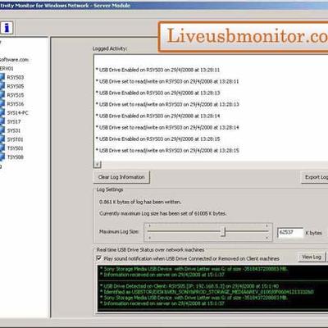Click log entry 'USB Drive Enabled' at 13:28:13
This screenshot has height=328, width=328.
[157, 93]
